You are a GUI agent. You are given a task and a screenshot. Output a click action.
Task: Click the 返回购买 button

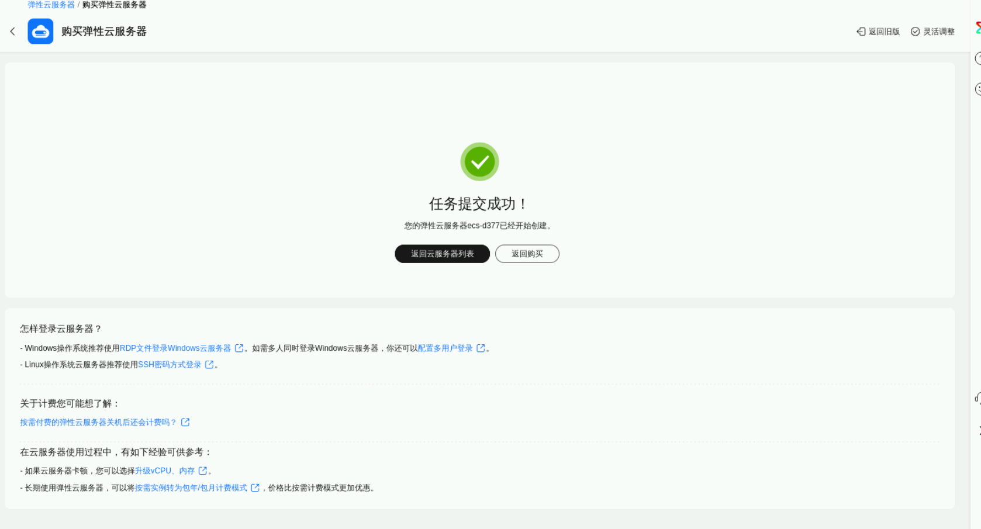tap(527, 254)
